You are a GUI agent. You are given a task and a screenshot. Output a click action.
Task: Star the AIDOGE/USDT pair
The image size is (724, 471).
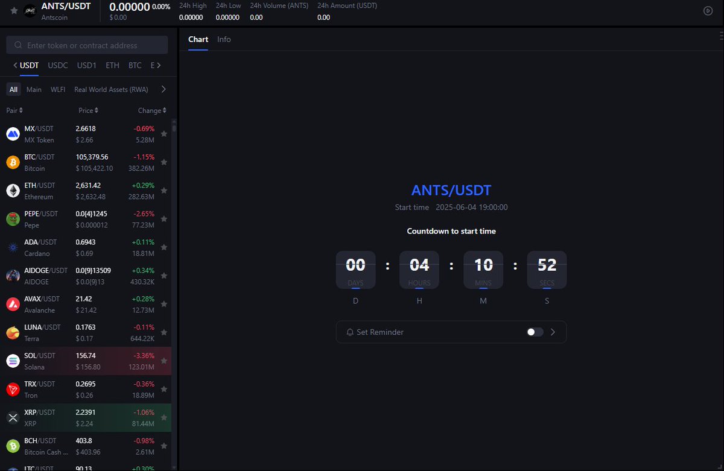[x=164, y=276]
